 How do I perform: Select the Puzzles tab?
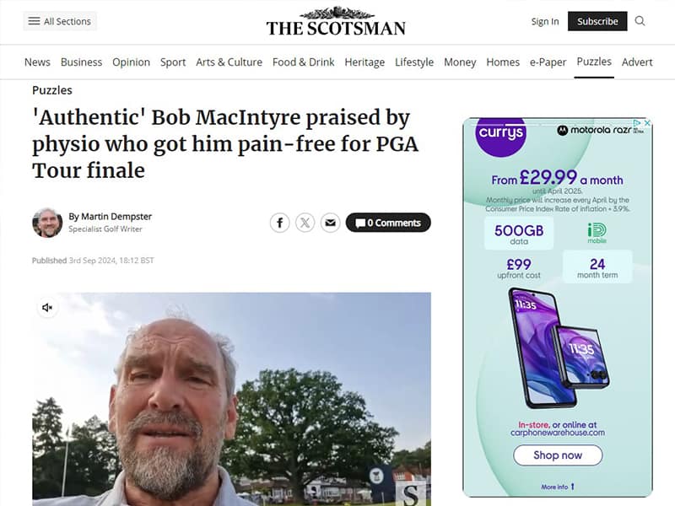pyautogui.click(x=594, y=62)
